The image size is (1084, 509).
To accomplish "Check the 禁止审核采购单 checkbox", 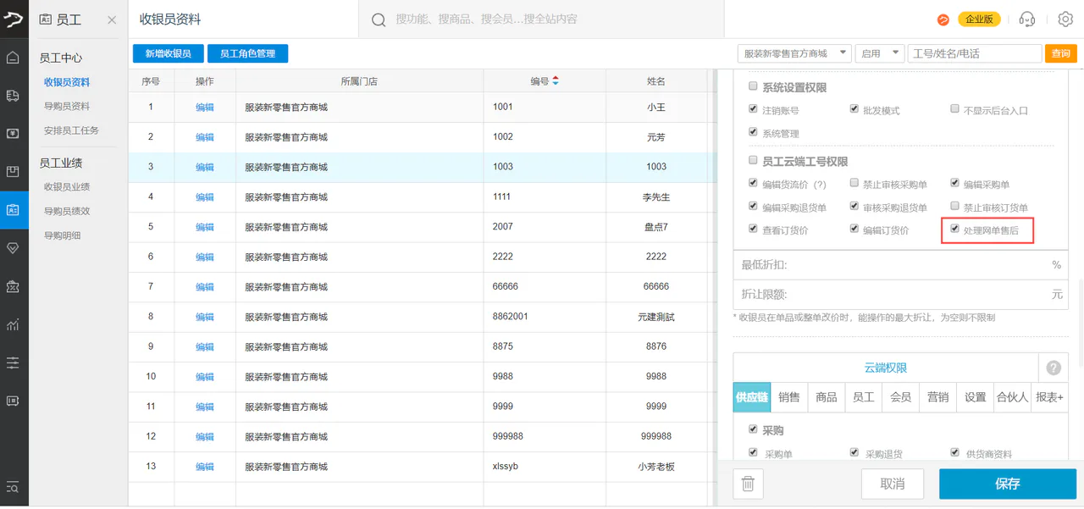I will coord(854,183).
